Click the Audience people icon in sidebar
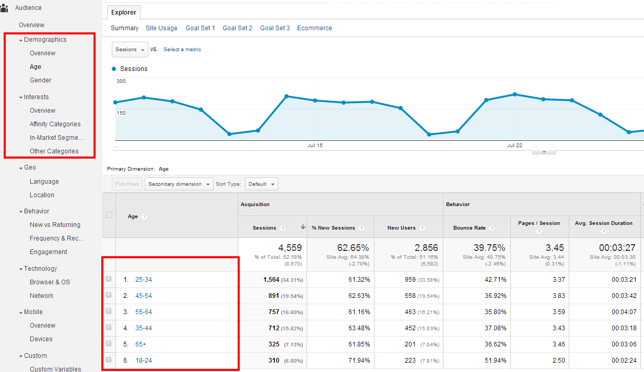 click(4, 8)
